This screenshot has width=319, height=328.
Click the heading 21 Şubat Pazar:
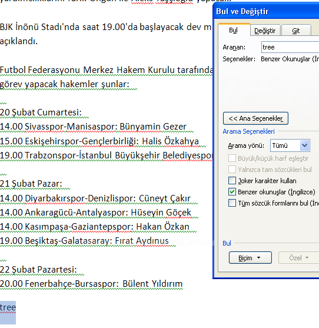coord(31,184)
